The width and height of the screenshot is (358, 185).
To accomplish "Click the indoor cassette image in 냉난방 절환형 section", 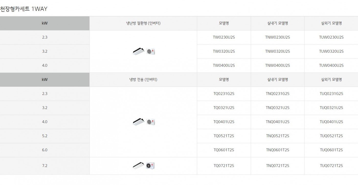I will [x=139, y=52].
